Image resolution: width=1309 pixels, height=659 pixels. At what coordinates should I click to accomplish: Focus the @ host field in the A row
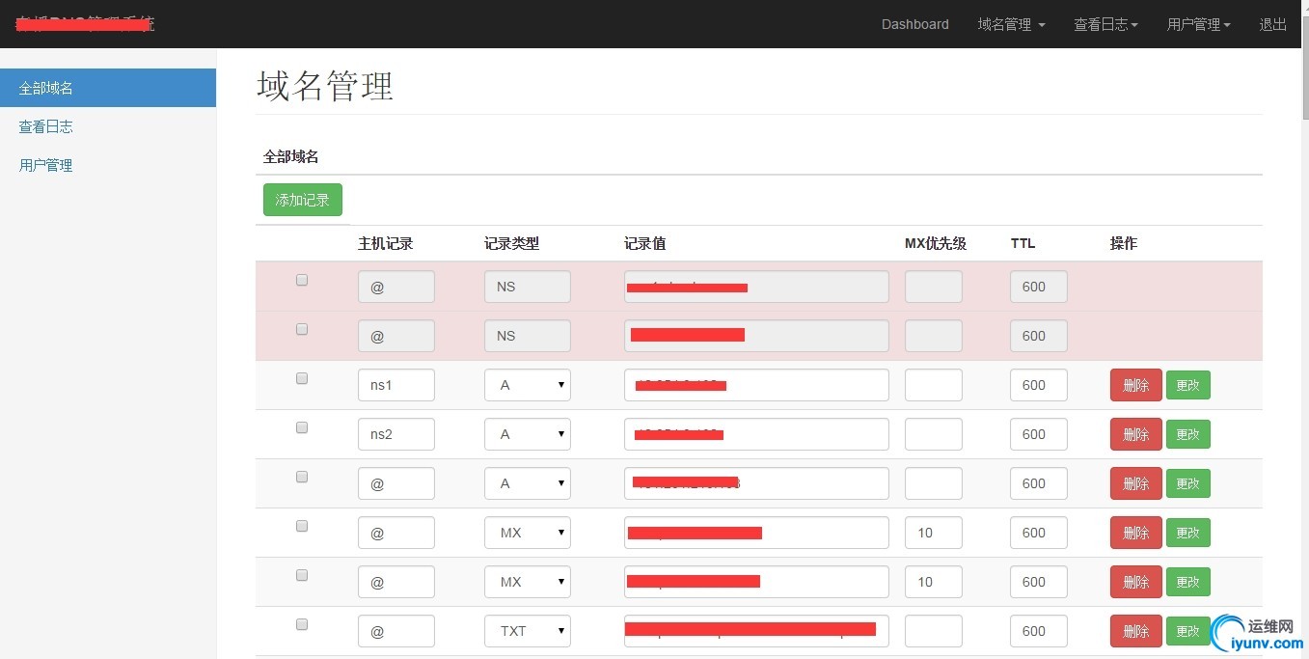396,483
